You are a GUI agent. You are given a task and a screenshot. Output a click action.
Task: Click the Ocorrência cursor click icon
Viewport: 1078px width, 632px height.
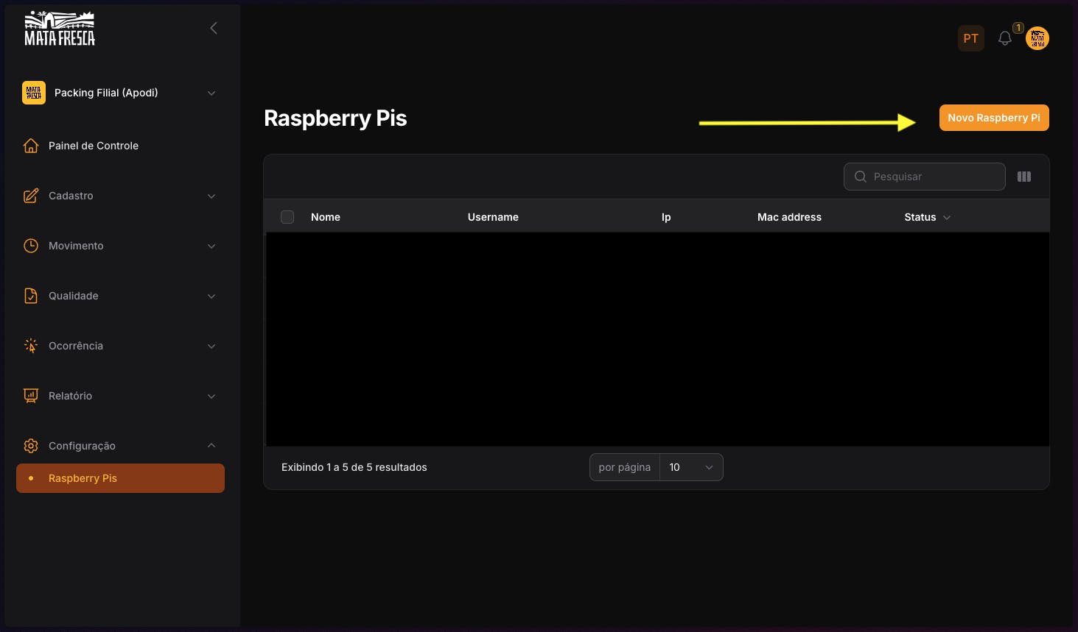coord(31,346)
